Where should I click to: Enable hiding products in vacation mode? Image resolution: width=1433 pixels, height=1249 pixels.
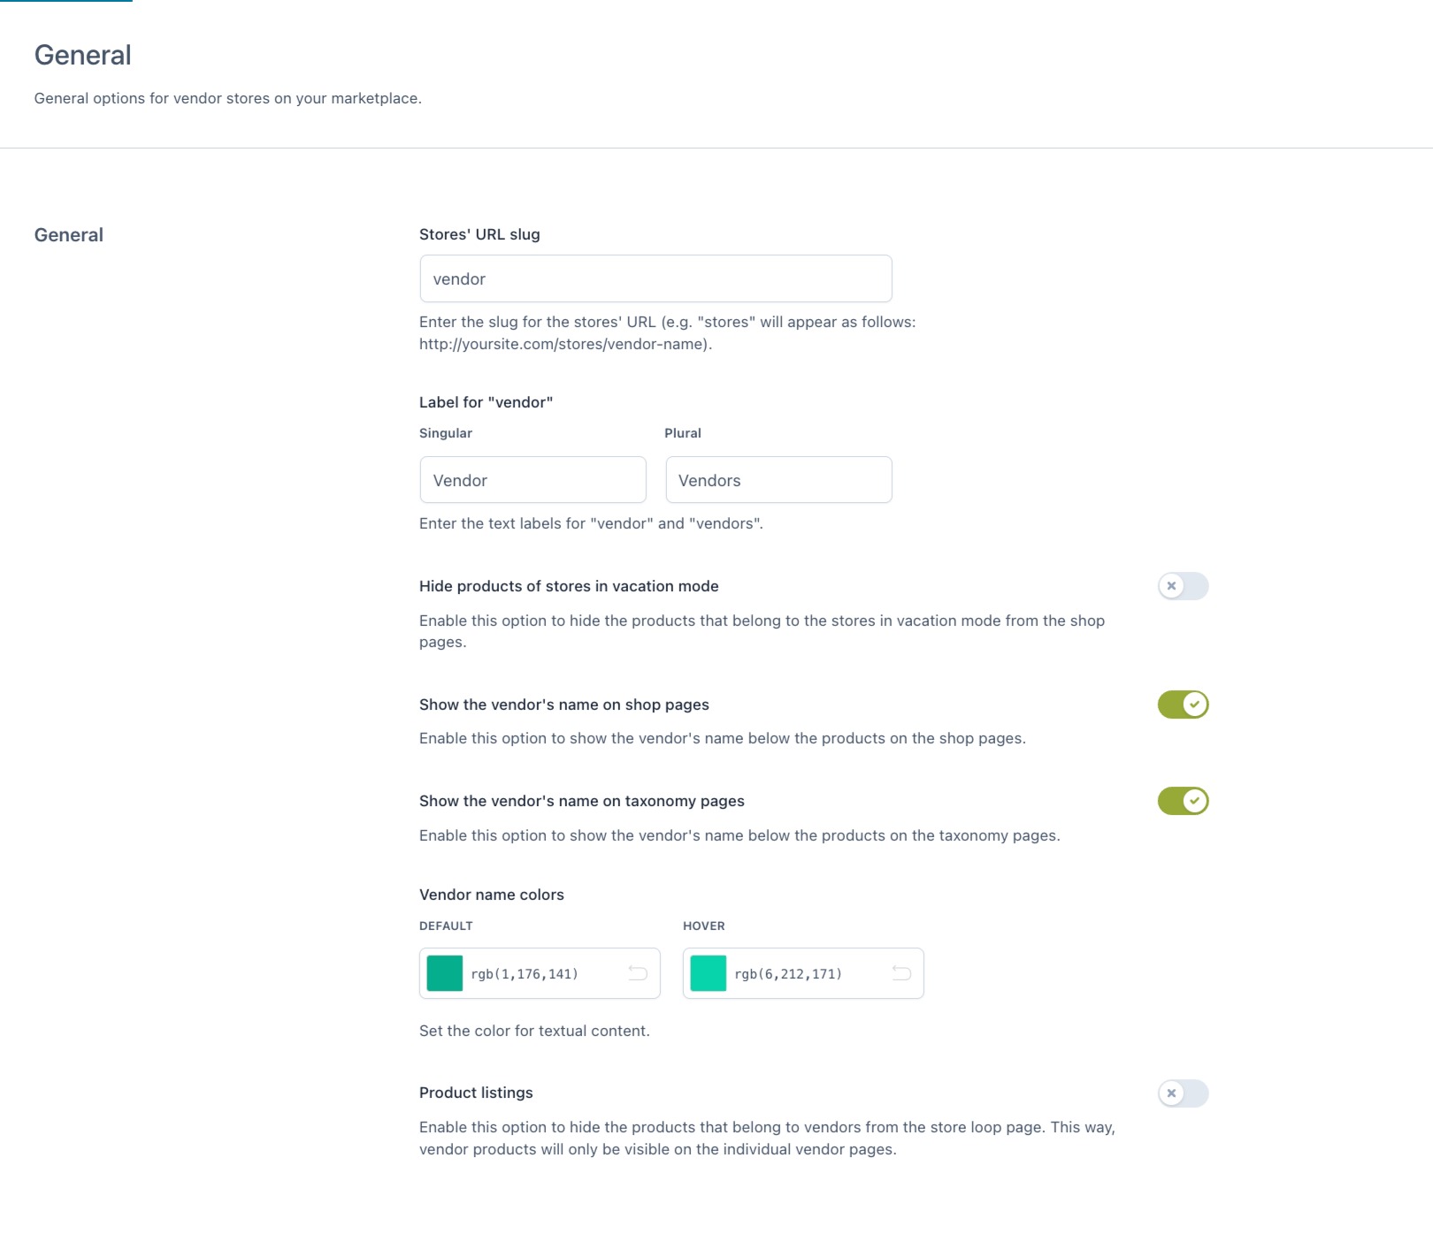pos(1183,586)
